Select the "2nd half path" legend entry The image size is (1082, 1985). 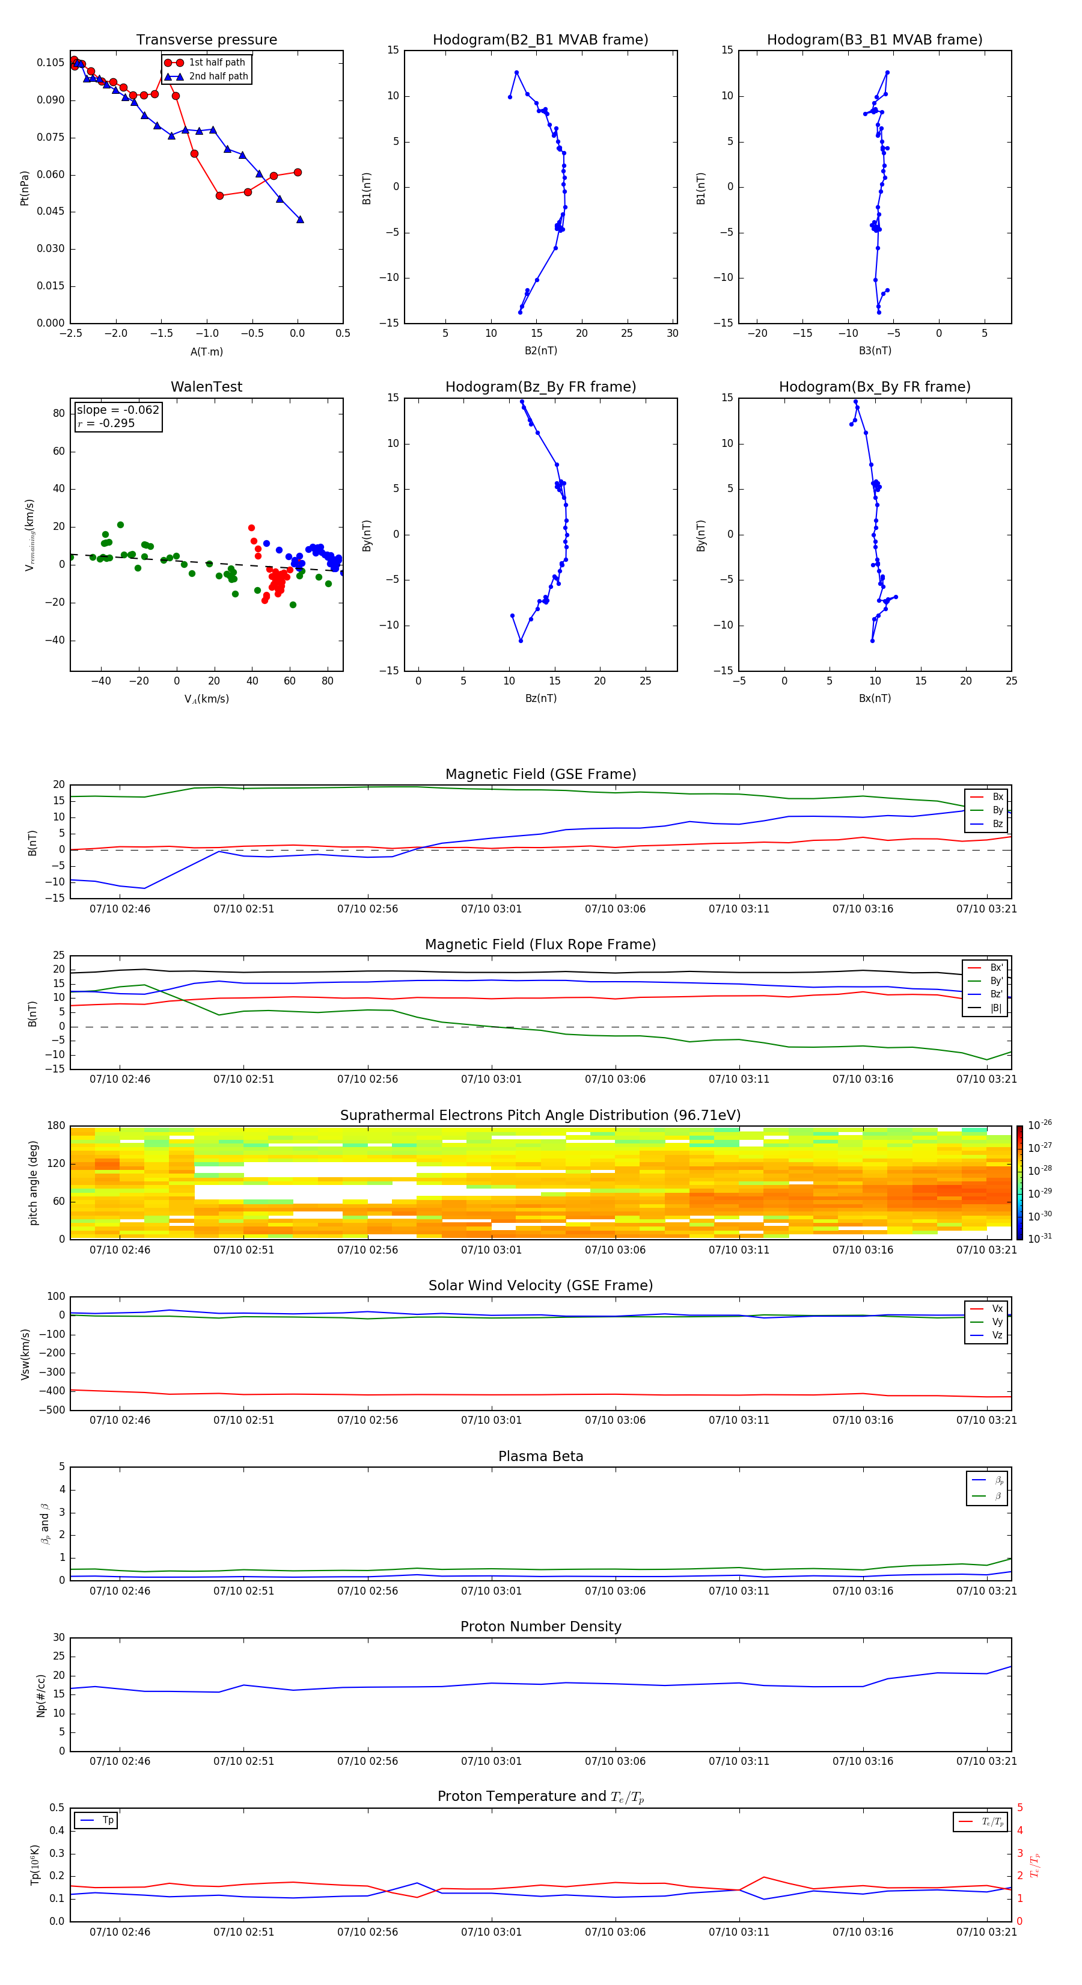(205, 76)
